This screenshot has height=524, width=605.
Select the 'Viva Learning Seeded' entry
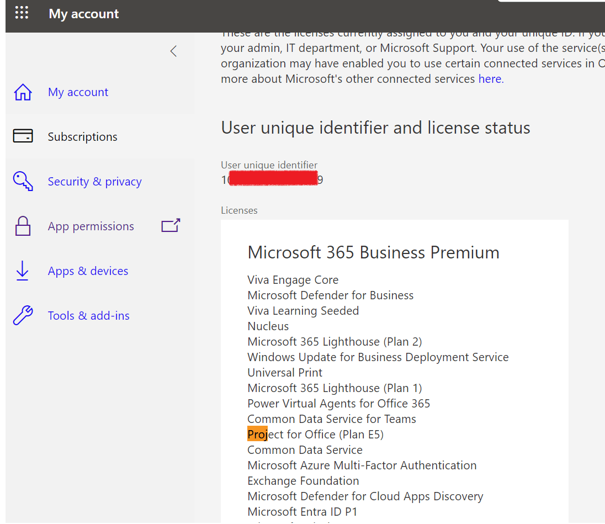pyautogui.click(x=303, y=311)
